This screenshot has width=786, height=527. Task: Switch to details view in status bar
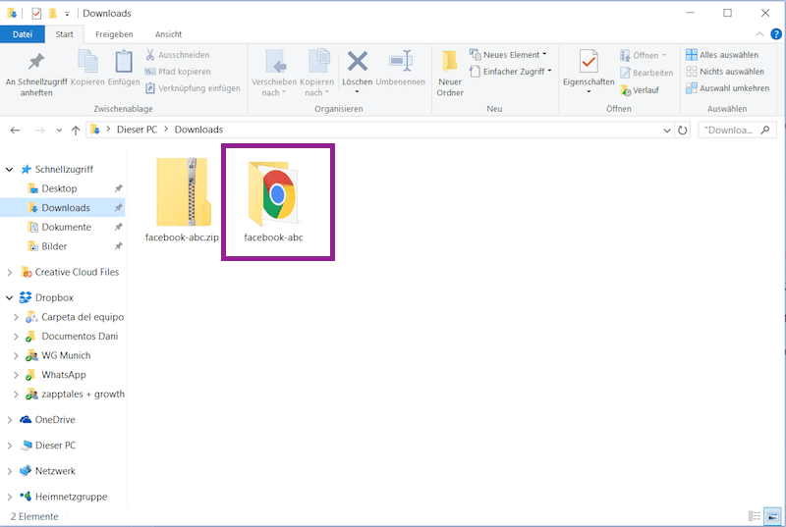tap(755, 516)
